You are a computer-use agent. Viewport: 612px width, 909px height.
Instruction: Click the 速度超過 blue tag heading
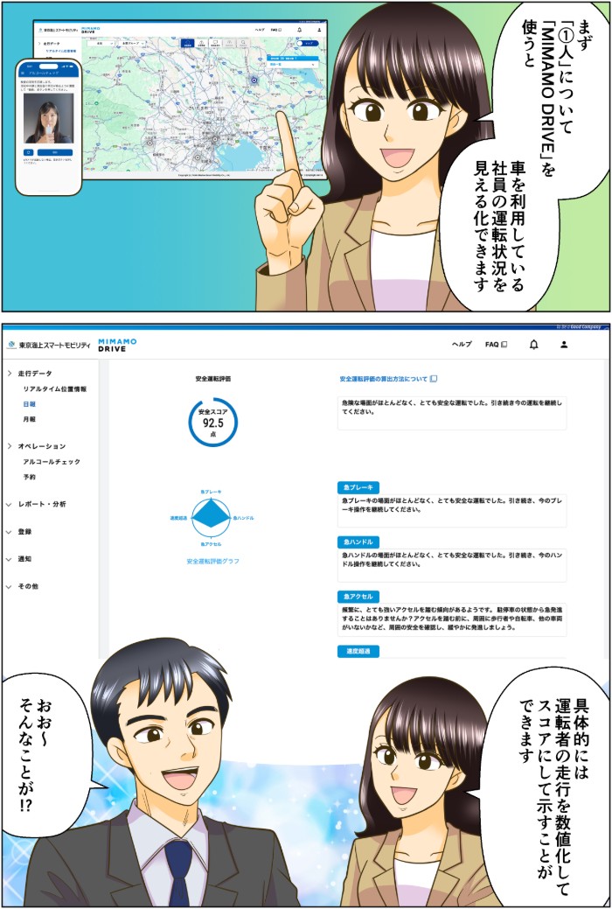tap(358, 651)
